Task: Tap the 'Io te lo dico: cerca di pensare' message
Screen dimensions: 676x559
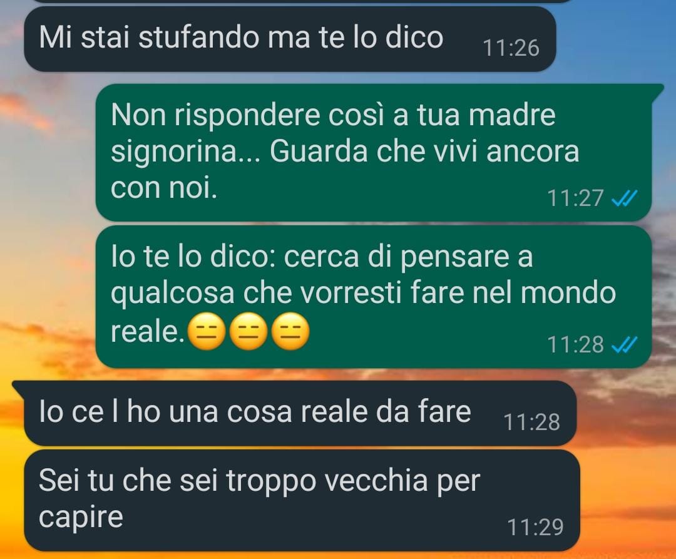Action: 373,297
